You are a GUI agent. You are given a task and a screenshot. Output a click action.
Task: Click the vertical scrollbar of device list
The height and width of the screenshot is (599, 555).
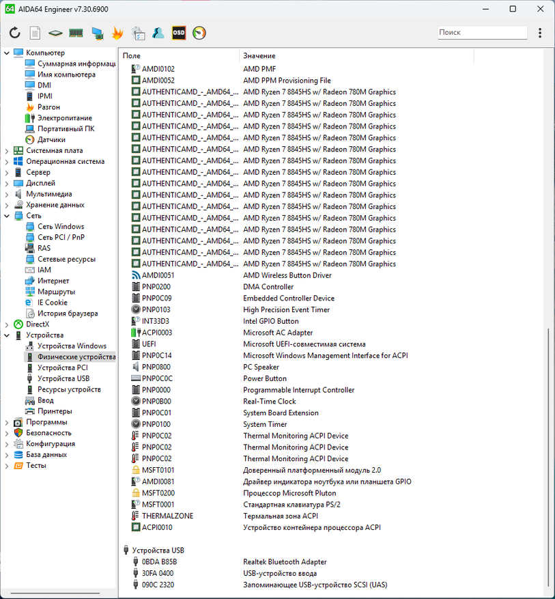click(x=548, y=458)
